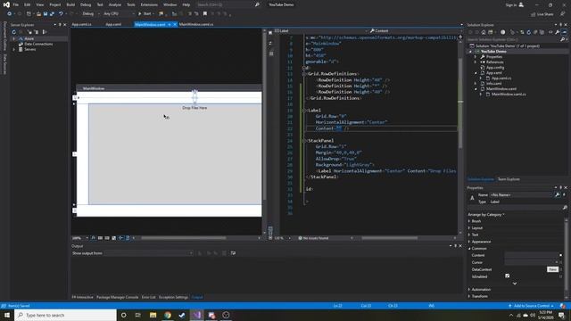The height and width of the screenshot is (321, 571).
Task: Click the Sign in account icon
Action: tap(521, 4)
